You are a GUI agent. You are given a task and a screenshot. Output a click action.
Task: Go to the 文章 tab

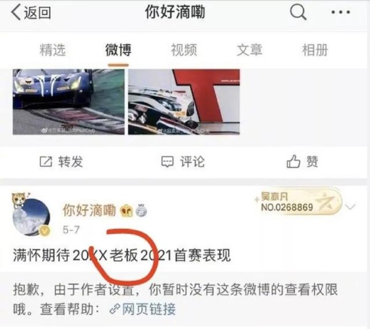(249, 50)
